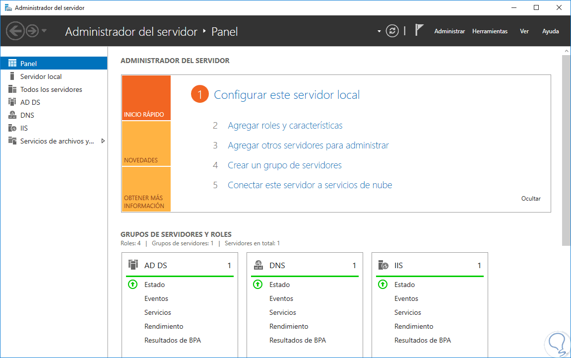Click the green Estado icon in DNS tile
Viewport: 571px width, 358px height.
[257, 285]
